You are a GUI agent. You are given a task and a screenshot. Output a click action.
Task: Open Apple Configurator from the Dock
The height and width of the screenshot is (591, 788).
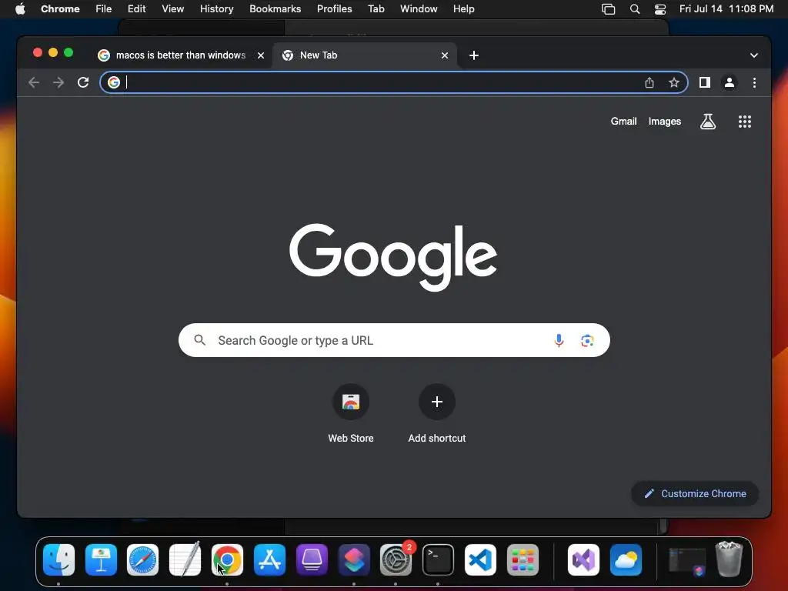pyautogui.click(x=312, y=560)
